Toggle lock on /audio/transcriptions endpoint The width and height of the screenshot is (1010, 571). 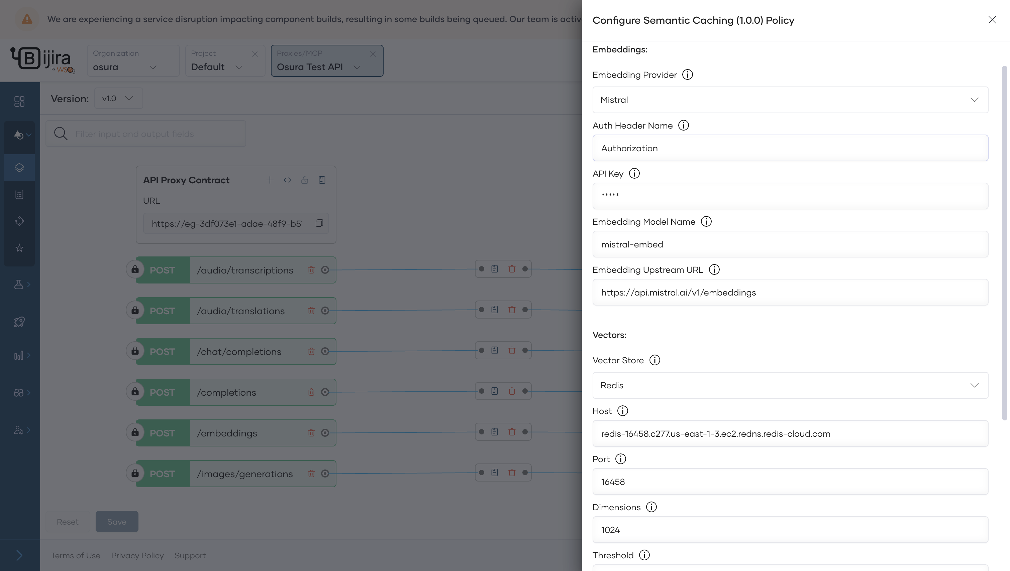click(x=135, y=270)
